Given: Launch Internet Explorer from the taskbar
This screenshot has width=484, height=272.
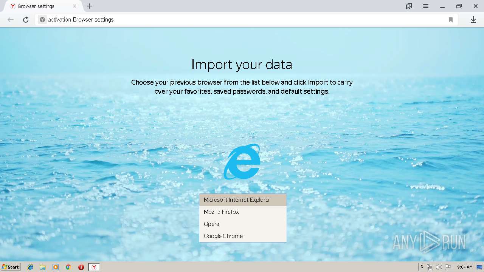Looking at the screenshot, I should 30,267.
